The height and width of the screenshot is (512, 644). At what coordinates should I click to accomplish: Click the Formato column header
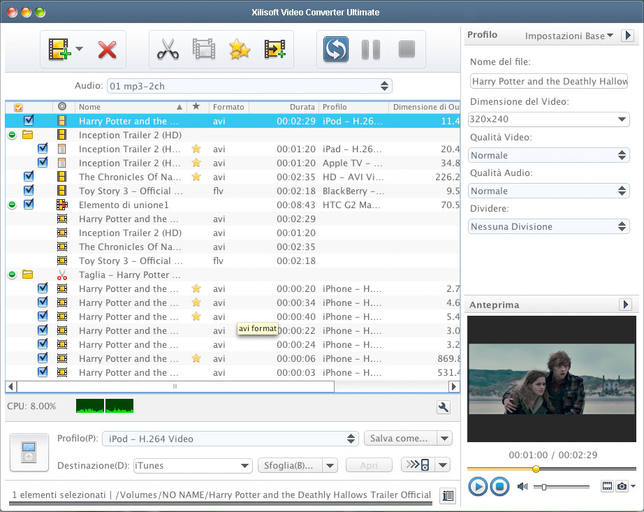pos(229,107)
